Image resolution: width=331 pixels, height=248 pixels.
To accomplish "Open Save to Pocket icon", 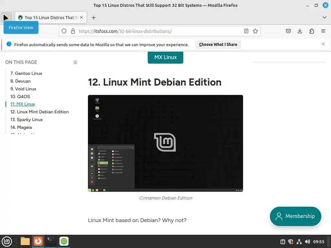I will pyautogui.click(x=288, y=31).
